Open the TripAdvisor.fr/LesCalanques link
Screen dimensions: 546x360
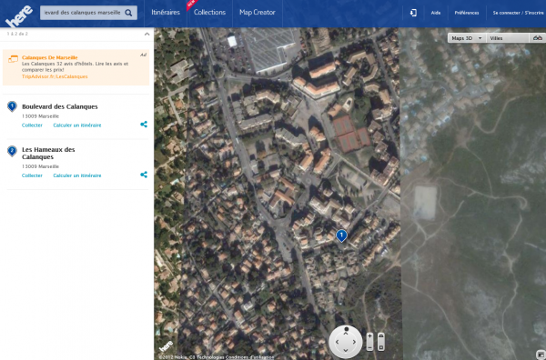pos(55,76)
